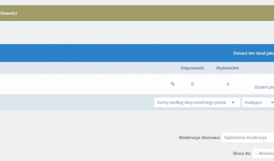Image resolution: width=274 pixels, height=161 pixels.
Task: Click the paperclip attachment icon
Action: (x=173, y=84)
